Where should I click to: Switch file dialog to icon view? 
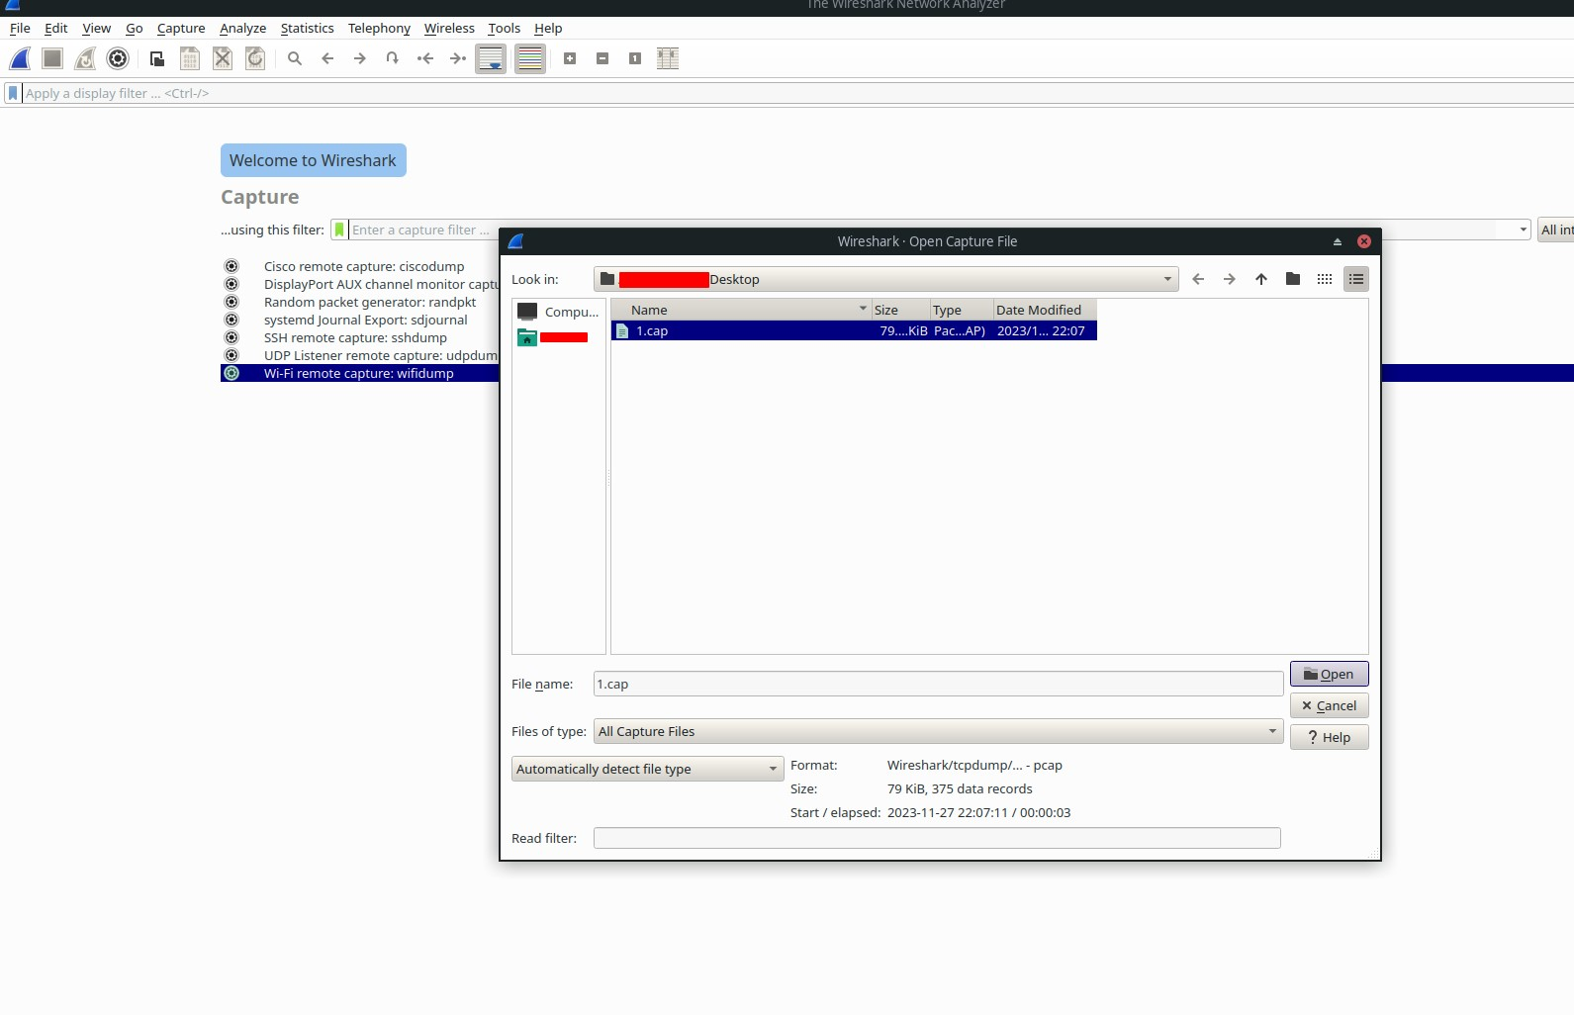pos(1324,279)
